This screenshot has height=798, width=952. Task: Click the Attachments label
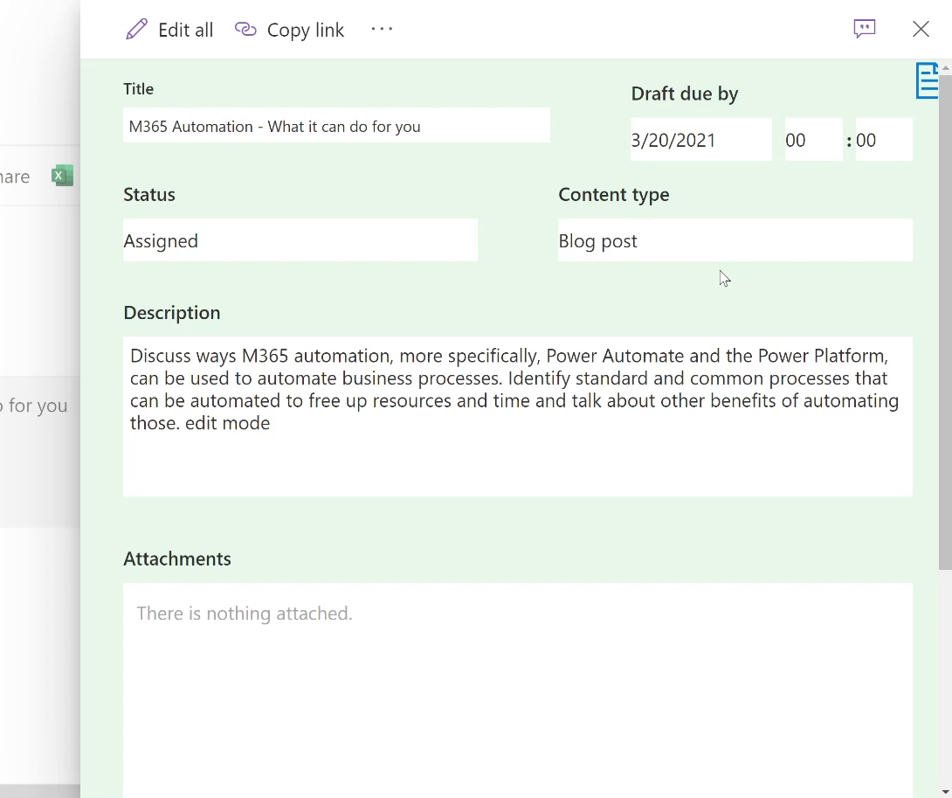[x=177, y=559]
